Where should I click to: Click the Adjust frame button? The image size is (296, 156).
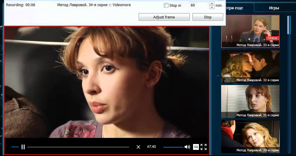(164, 17)
